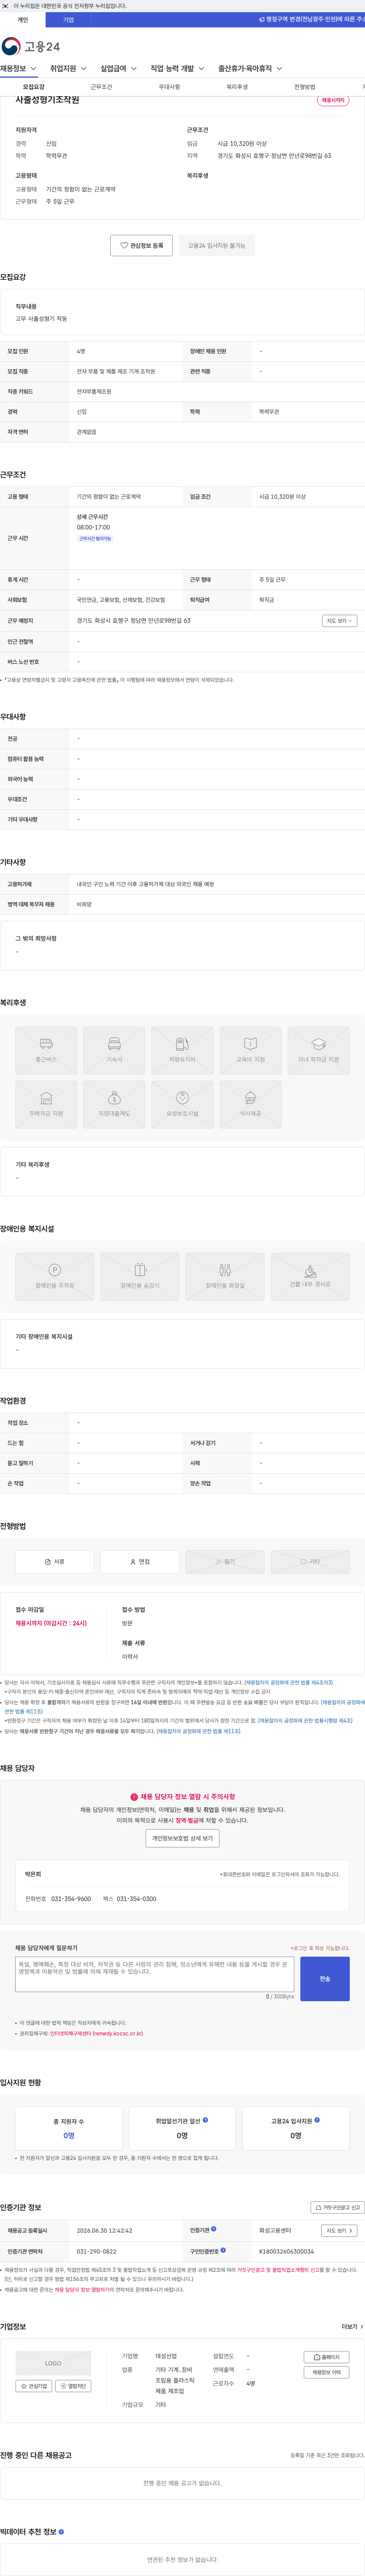Click the 근무시간 협의가능 tag
365x2576 pixels.
(95, 538)
